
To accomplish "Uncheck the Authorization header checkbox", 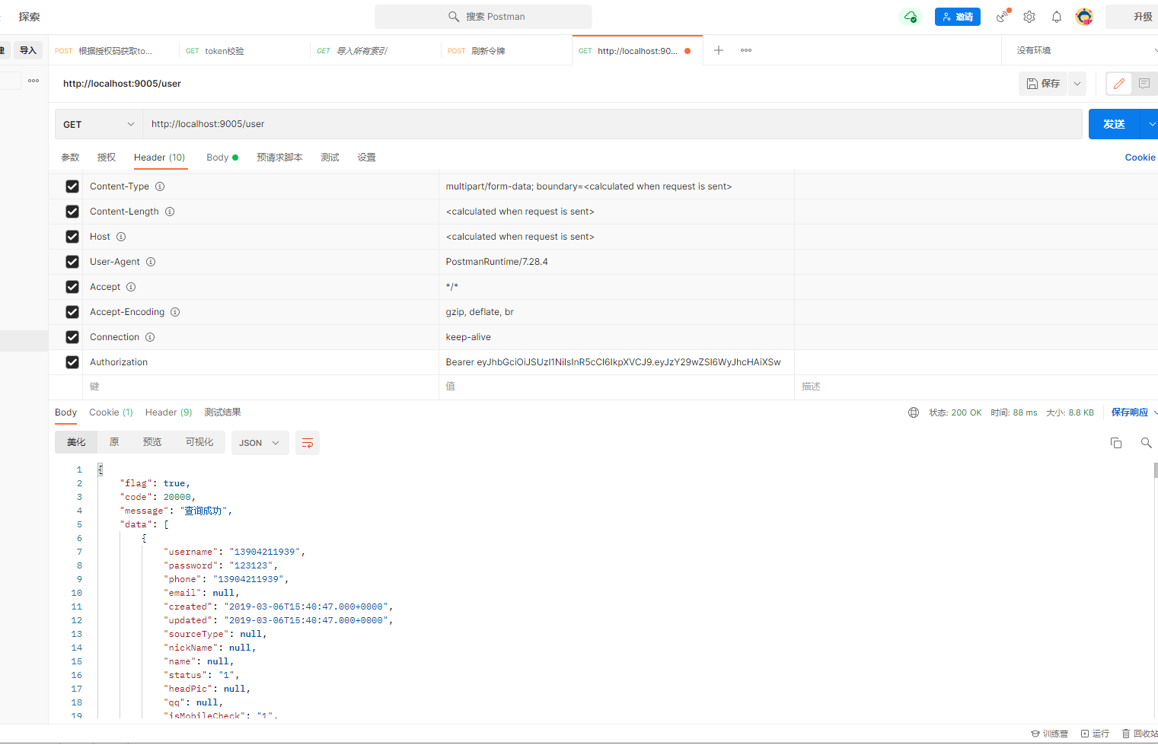I will click(x=72, y=362).
